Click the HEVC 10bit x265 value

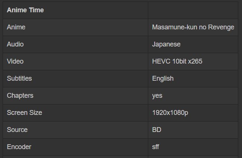coord(177,61)
